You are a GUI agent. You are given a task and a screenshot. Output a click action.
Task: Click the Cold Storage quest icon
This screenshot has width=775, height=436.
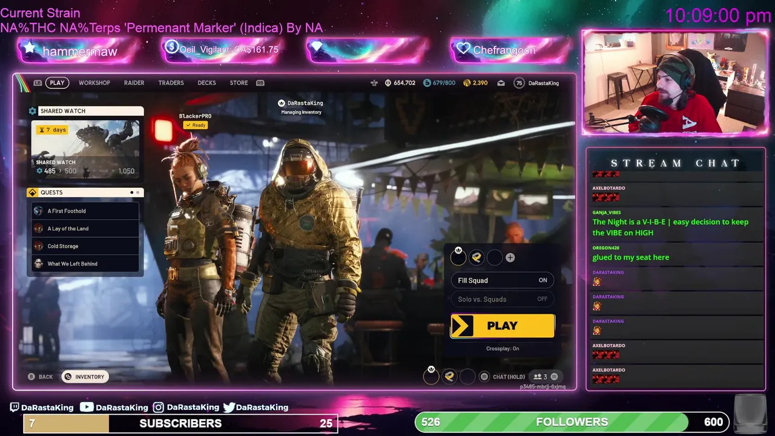(39, 246)
